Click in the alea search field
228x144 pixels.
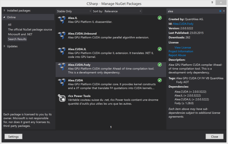[x=192, y=11]
